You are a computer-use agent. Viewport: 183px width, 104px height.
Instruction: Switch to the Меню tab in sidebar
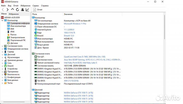click(x=4, y=14)
